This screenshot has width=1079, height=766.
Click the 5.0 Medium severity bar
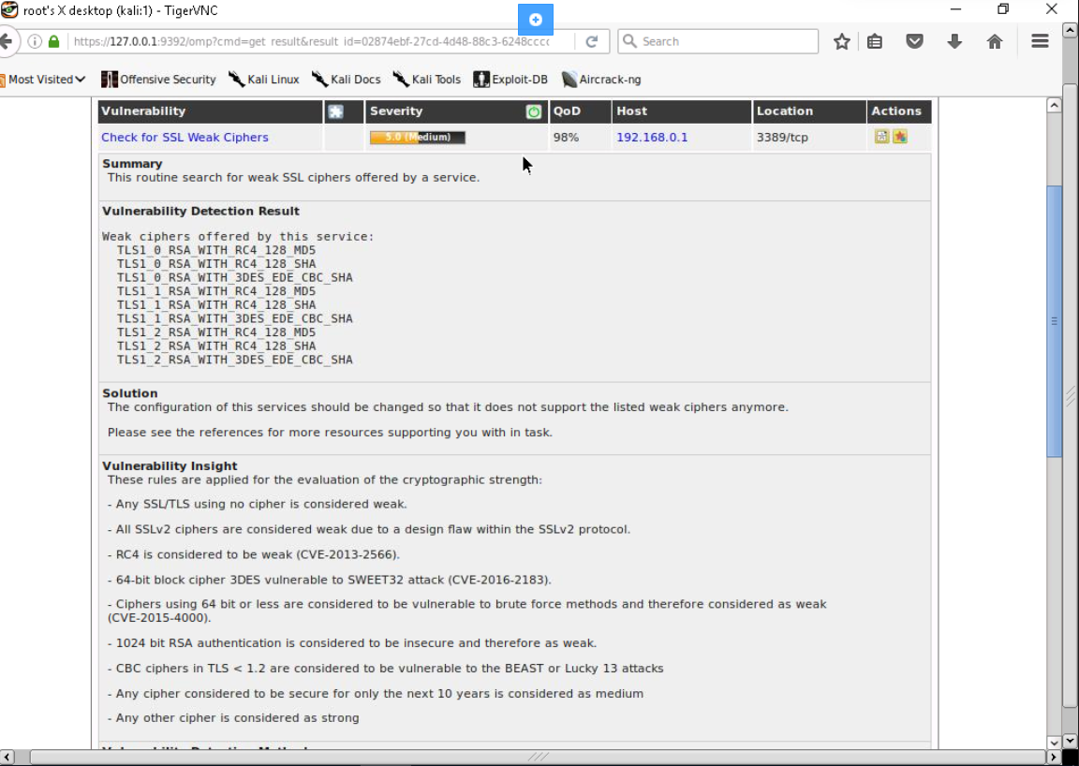click(x=417, y=137)
